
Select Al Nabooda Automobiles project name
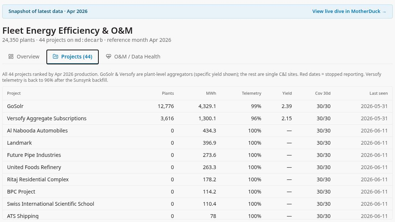[x=37, y=131]
